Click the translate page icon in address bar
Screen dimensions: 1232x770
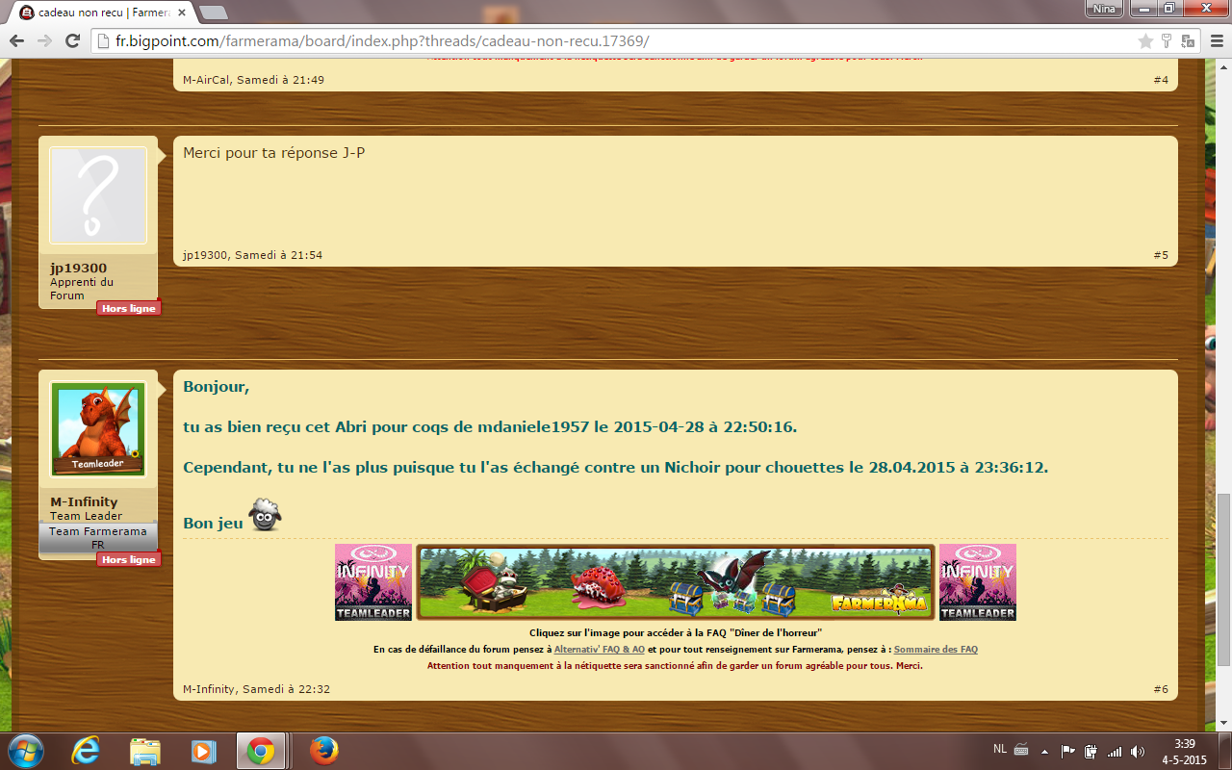[x=1188, y=41]
